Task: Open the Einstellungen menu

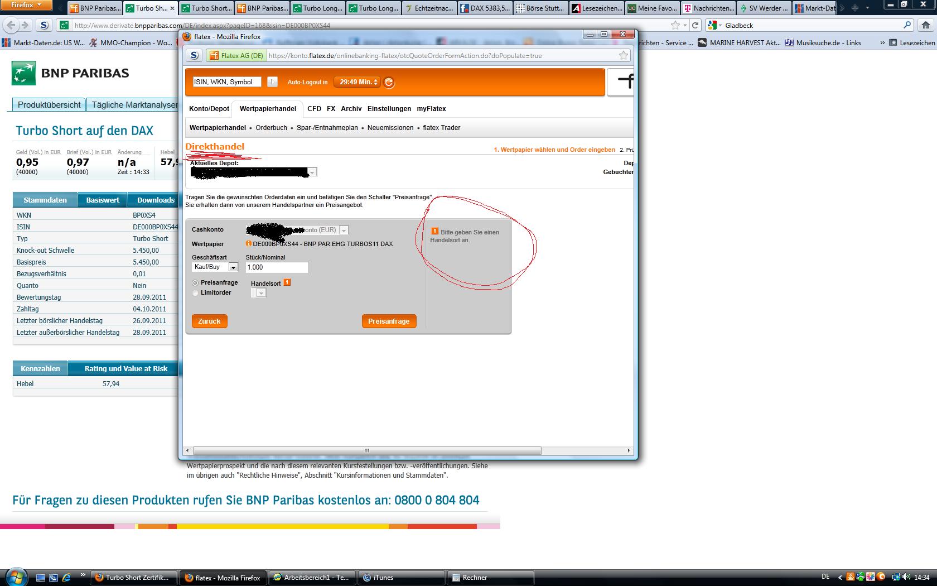Action: click(389, 109)
